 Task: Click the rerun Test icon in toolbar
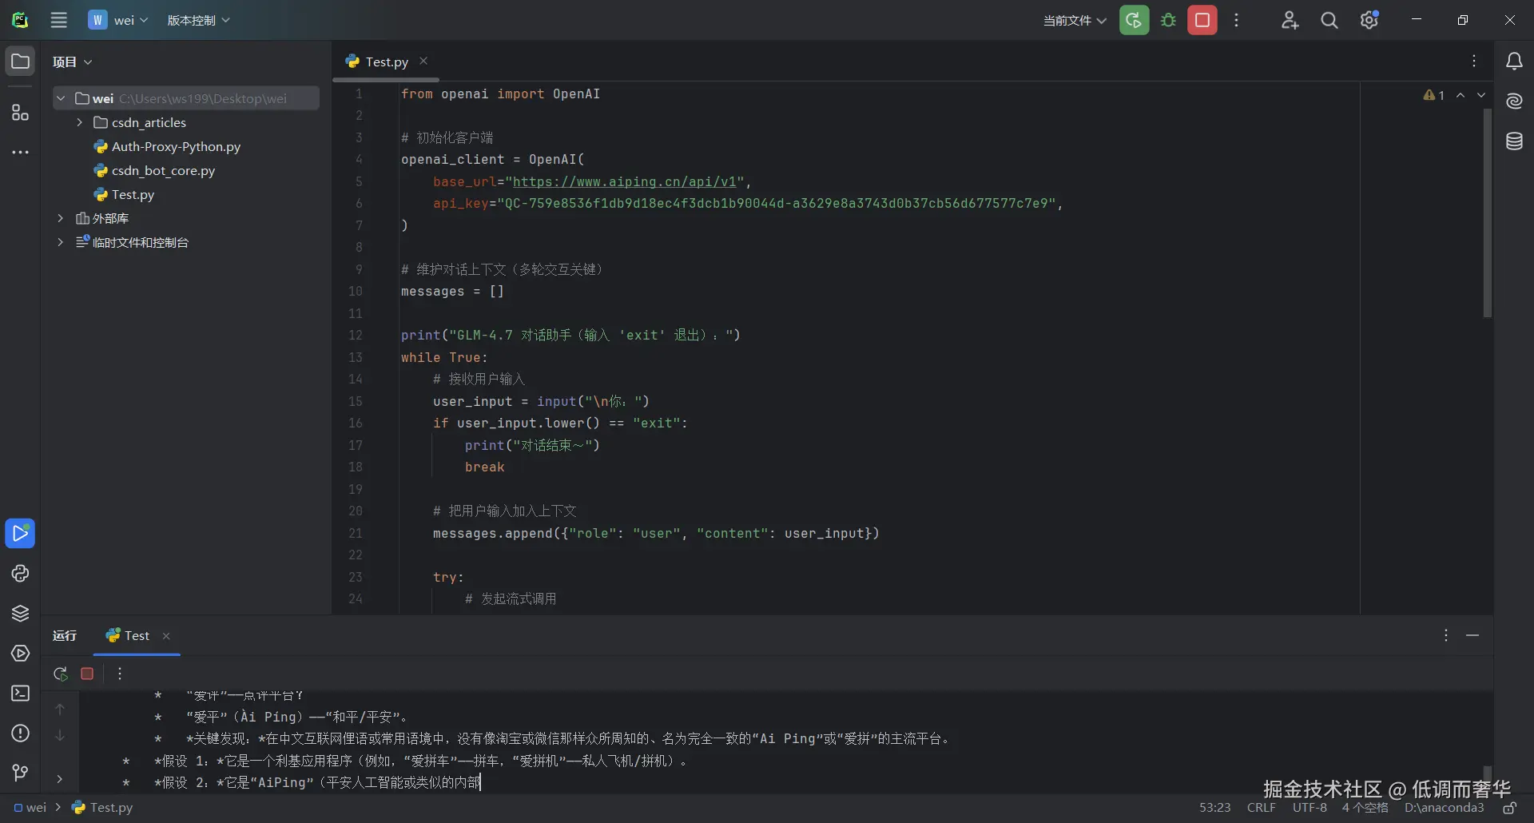(1134, 21)
